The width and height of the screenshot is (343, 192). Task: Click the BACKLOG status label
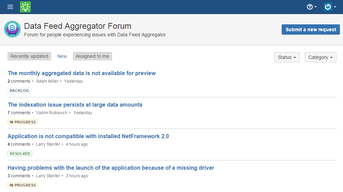[x=19, y=91]
